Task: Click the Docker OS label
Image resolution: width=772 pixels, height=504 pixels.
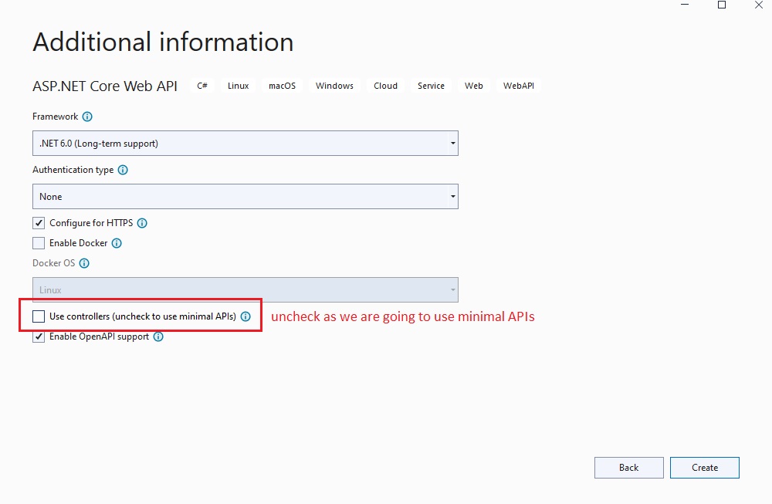Action: 54,263
